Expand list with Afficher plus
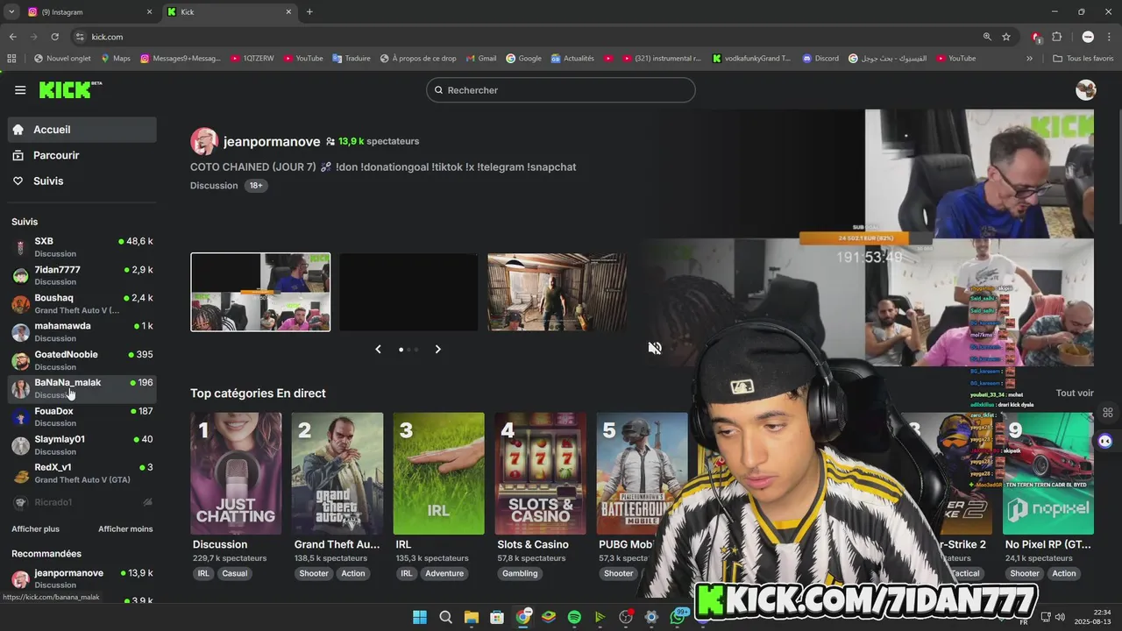This screenshot has height=631, width=1122. tap(35, 529)
